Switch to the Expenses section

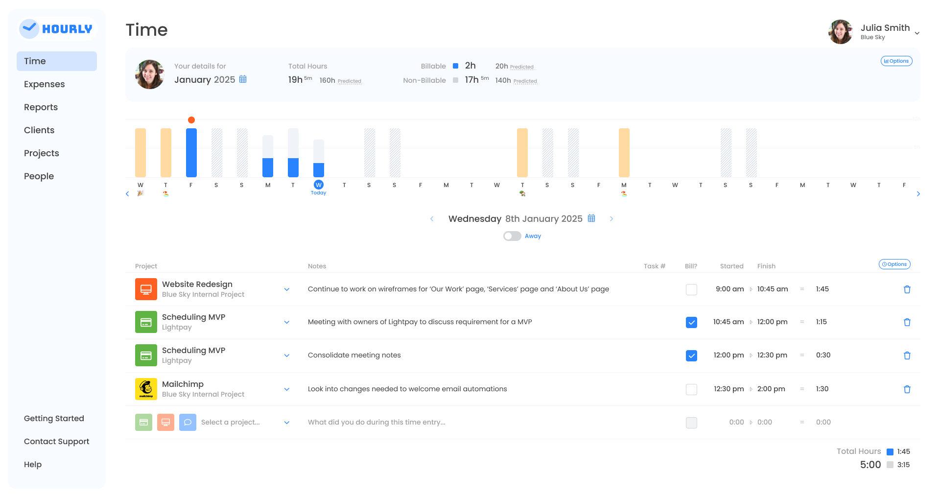click(x=44, y=84)
